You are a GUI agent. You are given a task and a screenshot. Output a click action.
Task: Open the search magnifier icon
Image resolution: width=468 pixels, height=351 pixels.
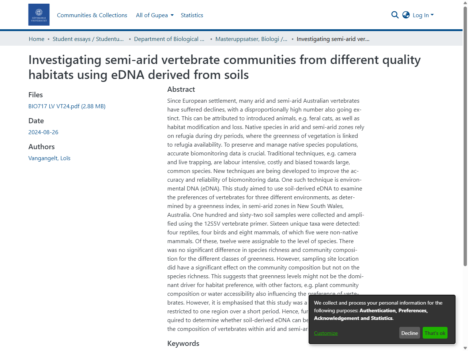pos(395,15)
